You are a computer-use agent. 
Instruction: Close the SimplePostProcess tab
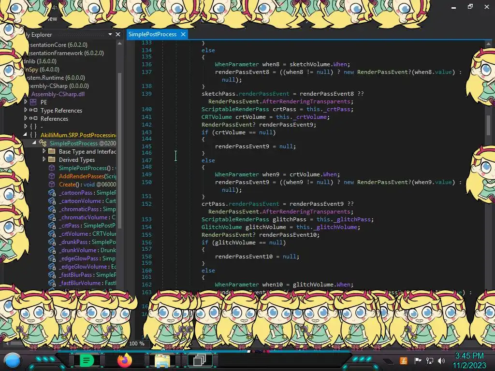tap(183, 34)
